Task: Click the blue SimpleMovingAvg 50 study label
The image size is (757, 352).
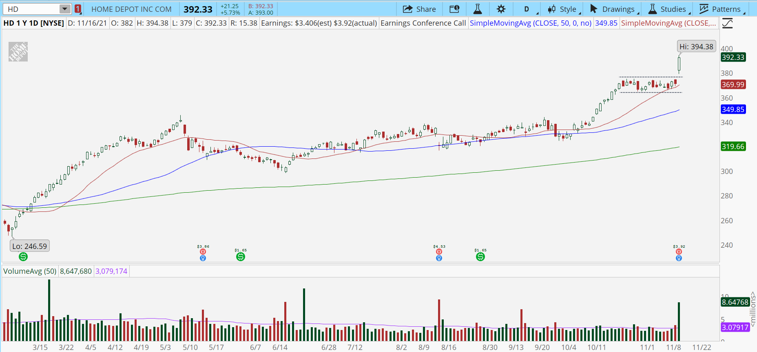Action: [531, 23]
